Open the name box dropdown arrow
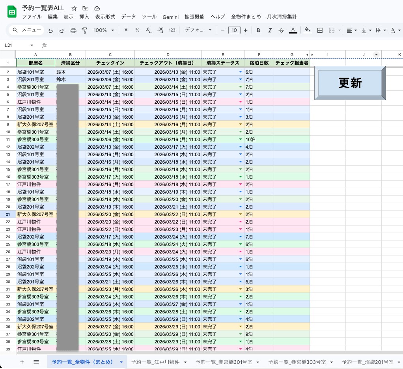Viewport: 403px width, 369px height. [x=32, y=45]
